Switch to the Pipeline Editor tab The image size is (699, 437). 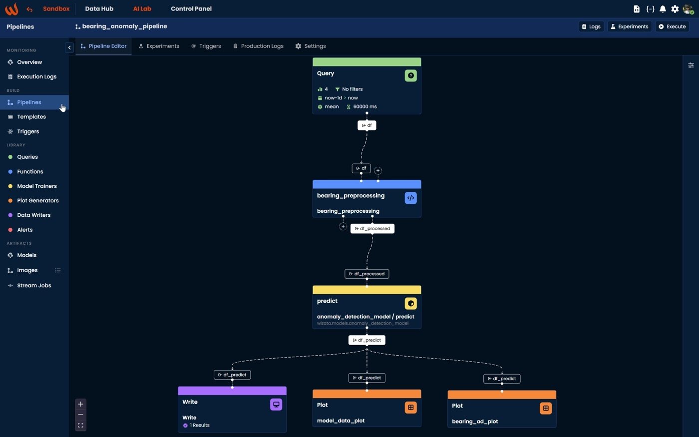click(103, 46)
